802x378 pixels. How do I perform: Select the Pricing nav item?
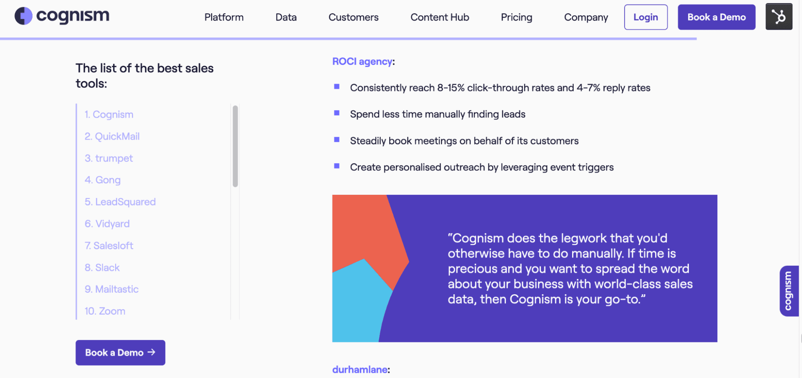[516, 17]
